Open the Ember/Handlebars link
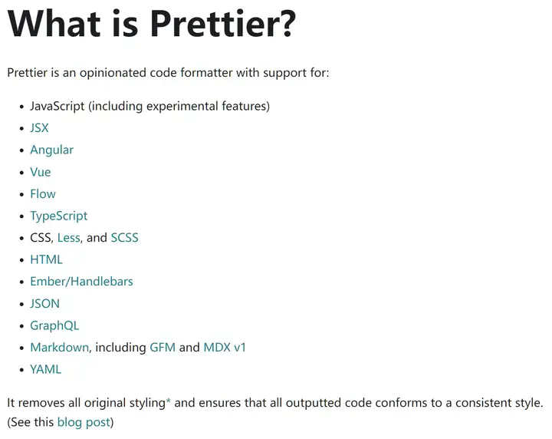Image resolution: width=552 pixels, height=439 pixels. tap(81, 282)
